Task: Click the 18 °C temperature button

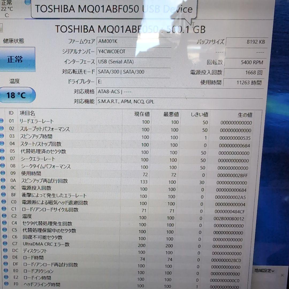Action: [x=17, y=95]
